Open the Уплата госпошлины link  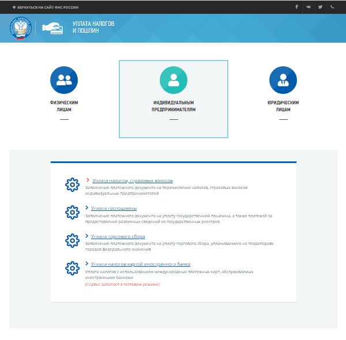click(x=114, y=208)
